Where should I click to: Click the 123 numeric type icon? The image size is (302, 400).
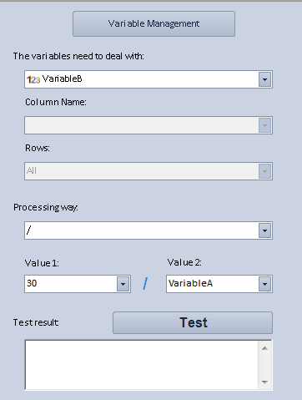pyautogui.click(x=33, y=80)
